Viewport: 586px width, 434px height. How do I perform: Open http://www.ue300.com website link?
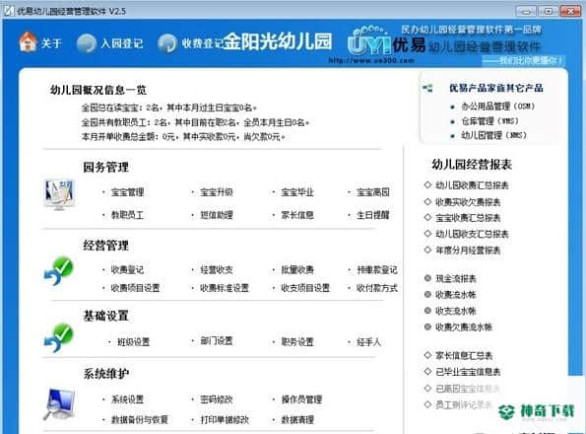371,60
